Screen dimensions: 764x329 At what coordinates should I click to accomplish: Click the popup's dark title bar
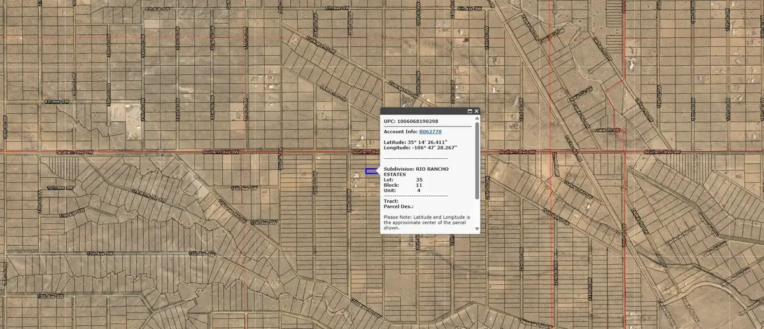420,111
